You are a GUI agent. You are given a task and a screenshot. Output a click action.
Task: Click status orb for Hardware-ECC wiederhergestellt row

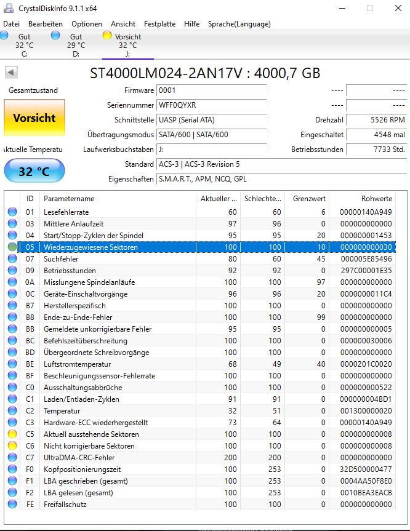pyautogui.click(x=12, y=422)
